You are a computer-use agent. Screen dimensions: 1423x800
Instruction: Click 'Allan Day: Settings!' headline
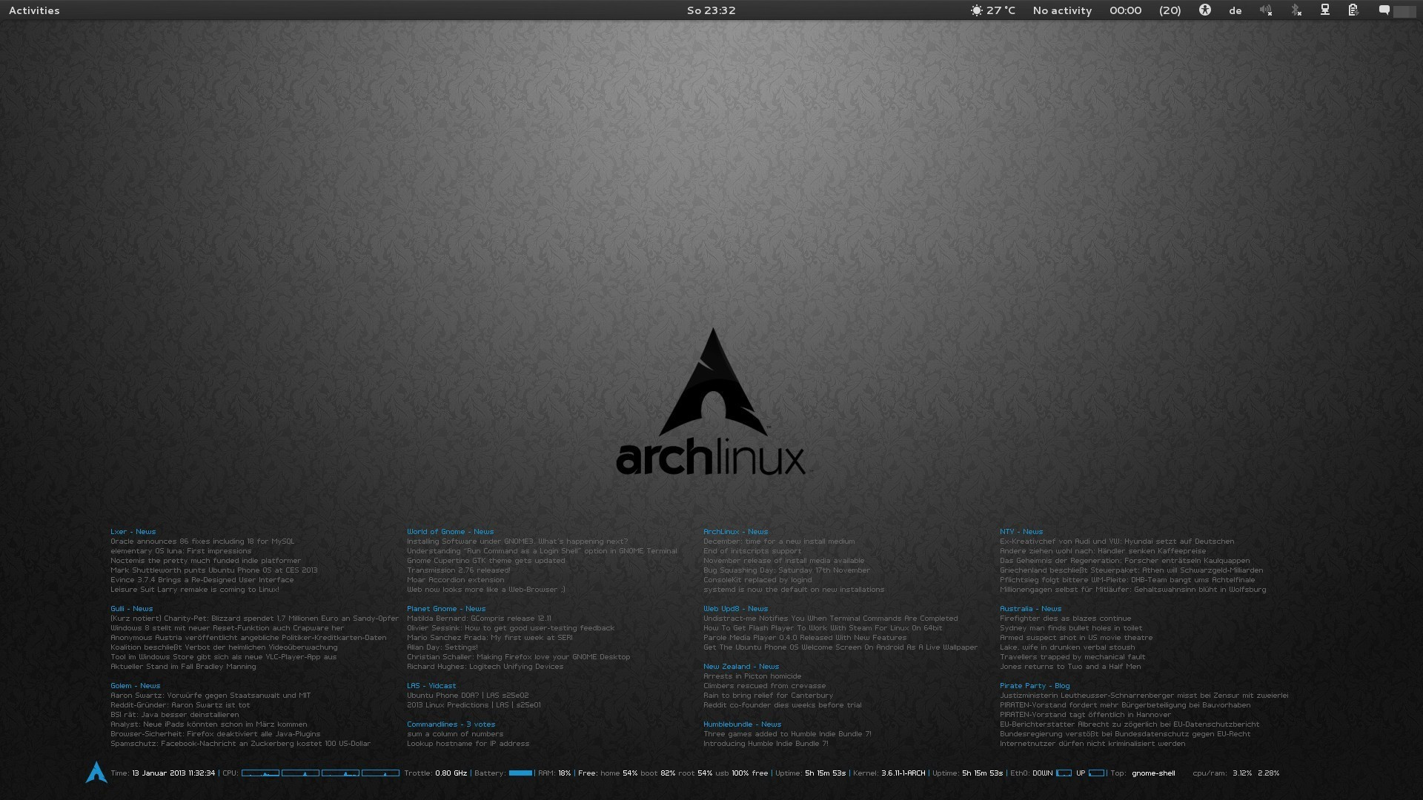[x=442, y=647]
